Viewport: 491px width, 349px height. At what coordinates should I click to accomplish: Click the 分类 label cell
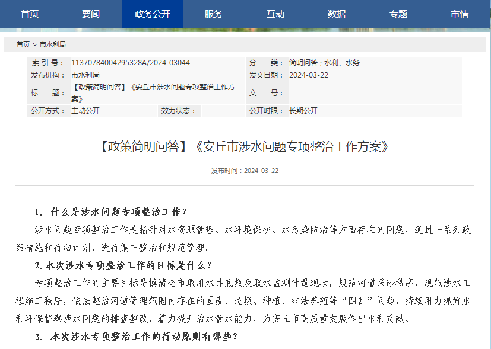(267, 63)
